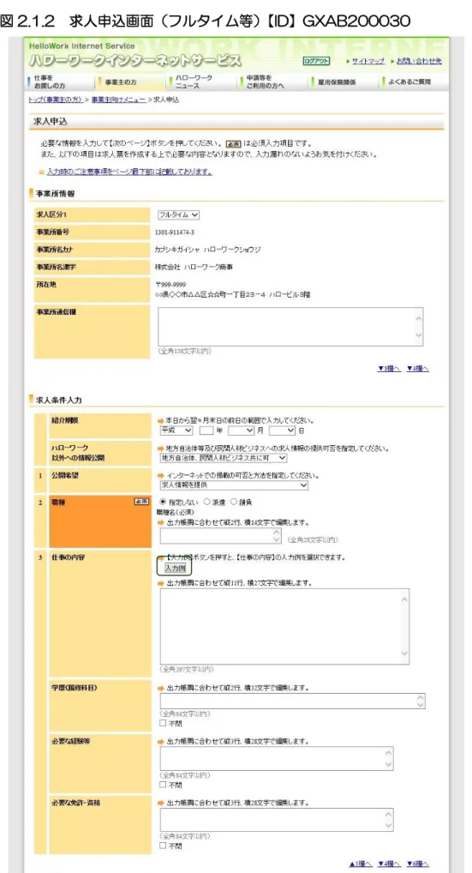Jump to ▼6欄へ link at bottom
Viewport: 472px width, 873px height.
point(417,864)
